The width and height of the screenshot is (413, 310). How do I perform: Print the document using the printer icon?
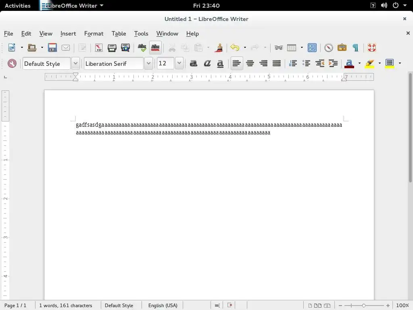(112, 48)
